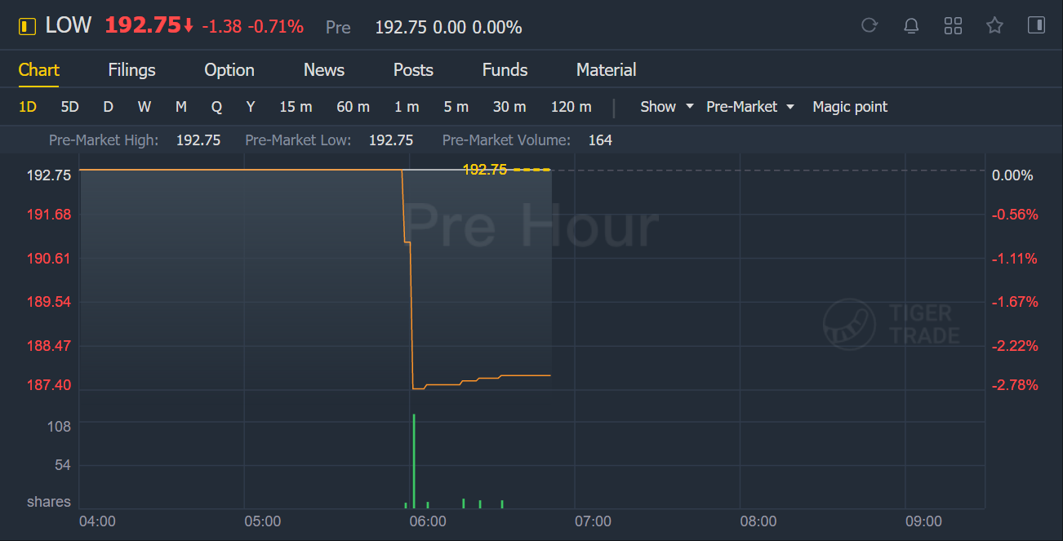Select the 15 m chart interval

coord(296,107)
